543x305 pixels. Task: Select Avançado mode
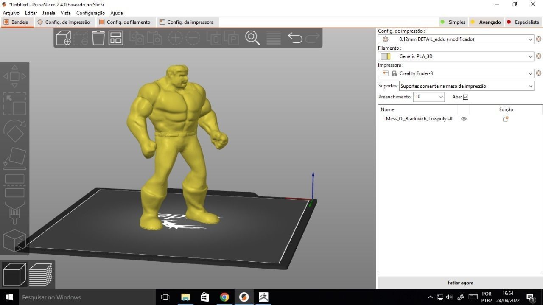(x=486, y=22)
